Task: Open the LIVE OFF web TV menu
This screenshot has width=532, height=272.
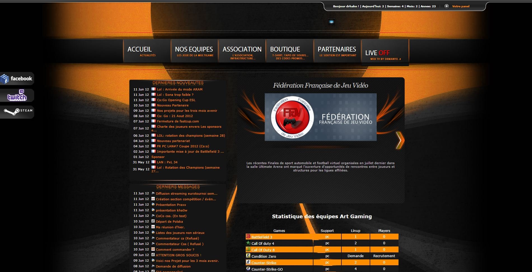Action: (385, 52)
